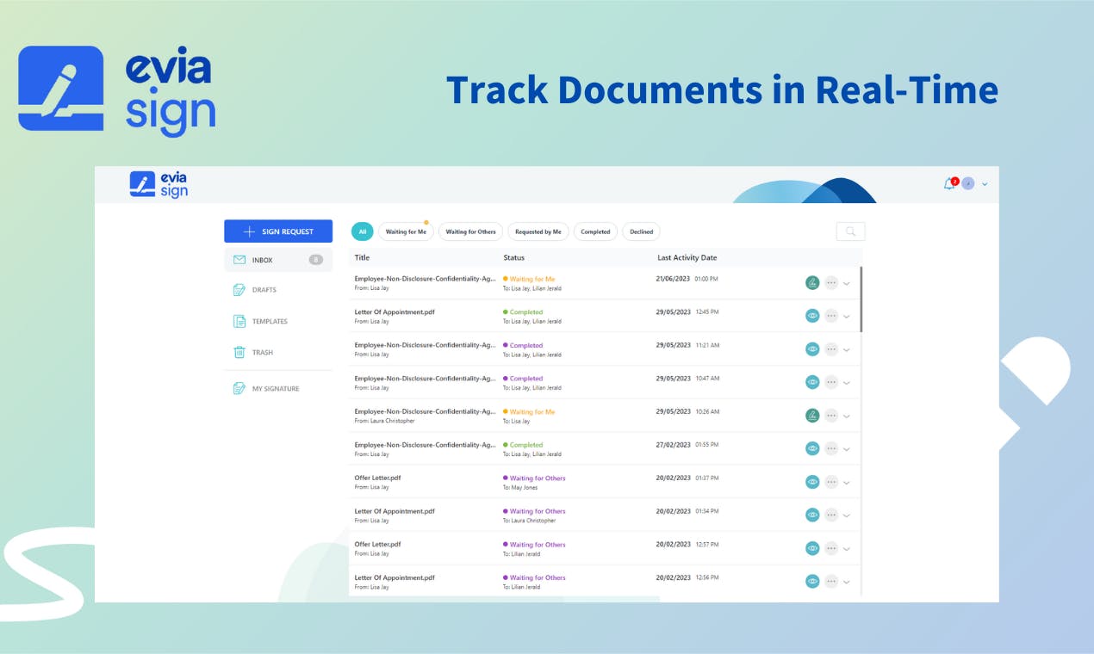Open more options on the 12:56 PM row
The width and height of the screenshot is (1094, 654).
click(x=831, y=581)
